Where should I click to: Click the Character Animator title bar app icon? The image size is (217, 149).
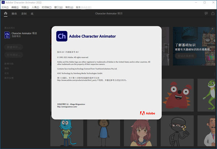3,2
